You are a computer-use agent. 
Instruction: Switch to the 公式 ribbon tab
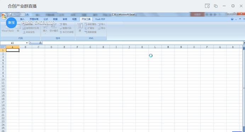[x=46, y=19]
